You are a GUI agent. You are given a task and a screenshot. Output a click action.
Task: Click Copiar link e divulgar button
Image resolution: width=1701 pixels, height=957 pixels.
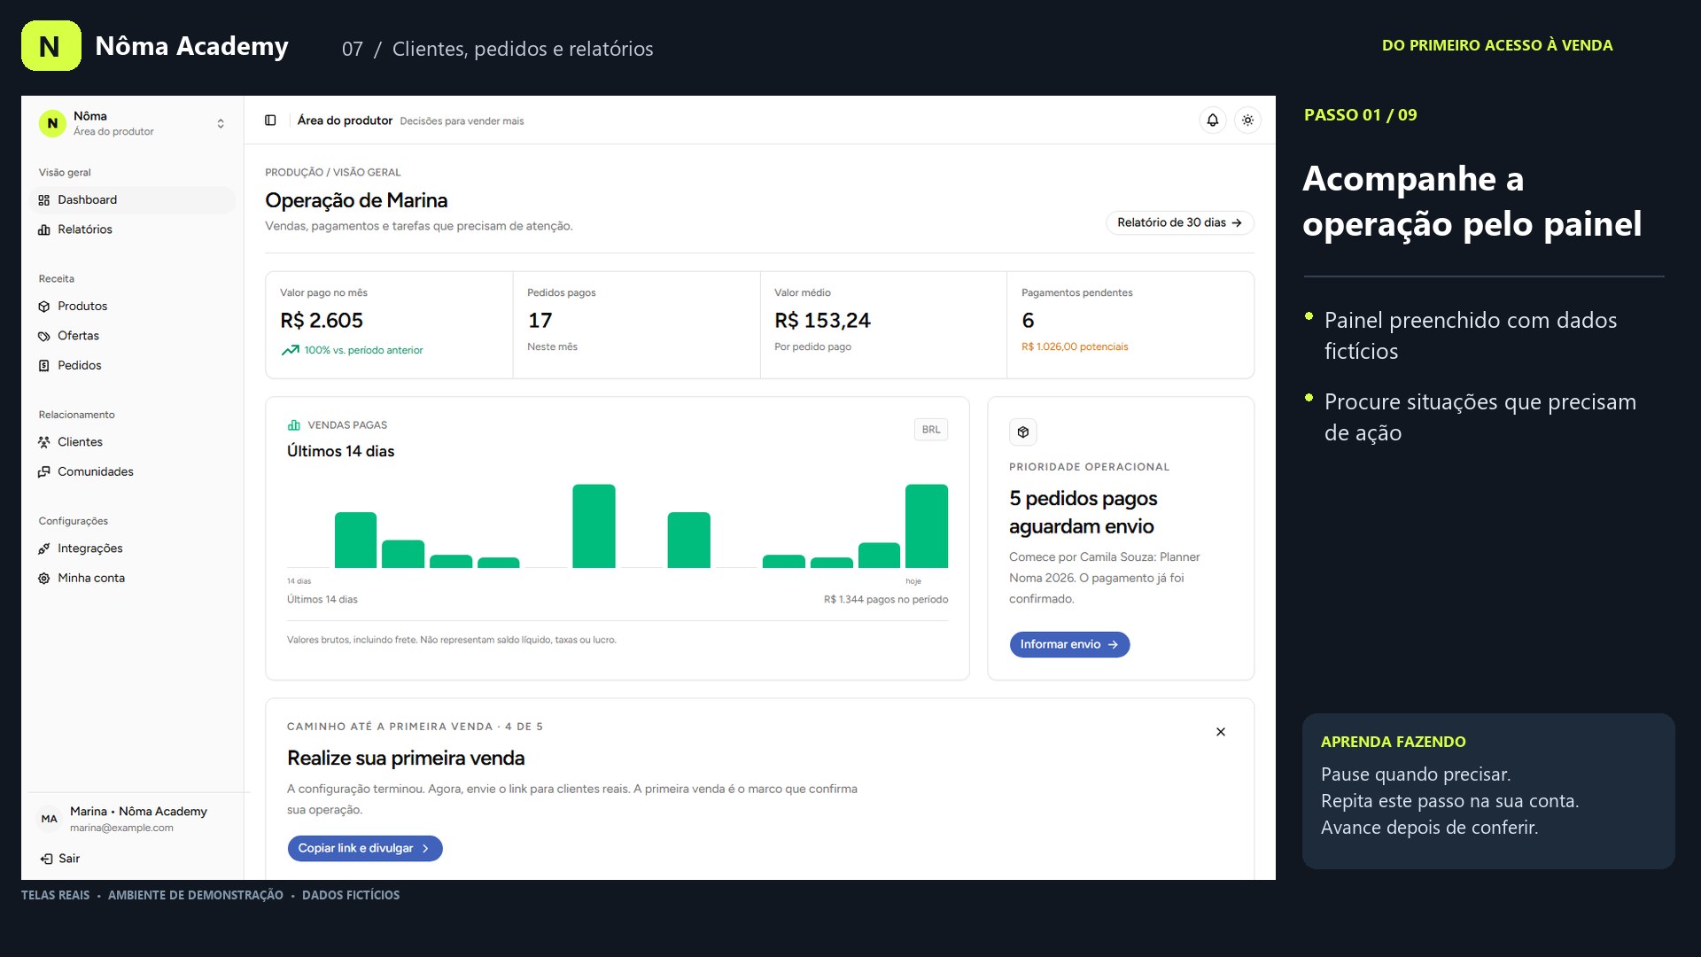tap(365, 849)
